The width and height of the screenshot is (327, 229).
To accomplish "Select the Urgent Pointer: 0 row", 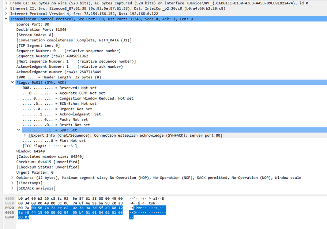I will [35, 172].
